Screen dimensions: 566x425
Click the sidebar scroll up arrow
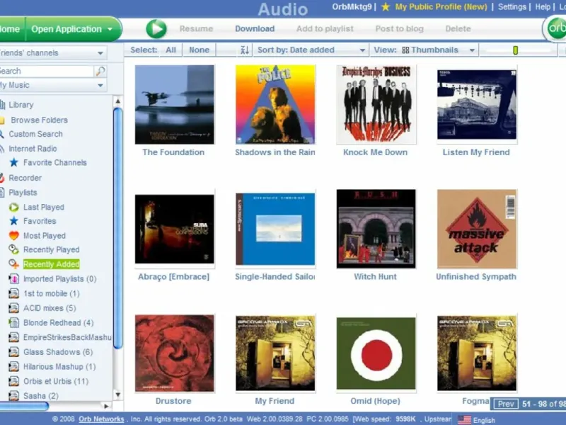click(117, 101)
